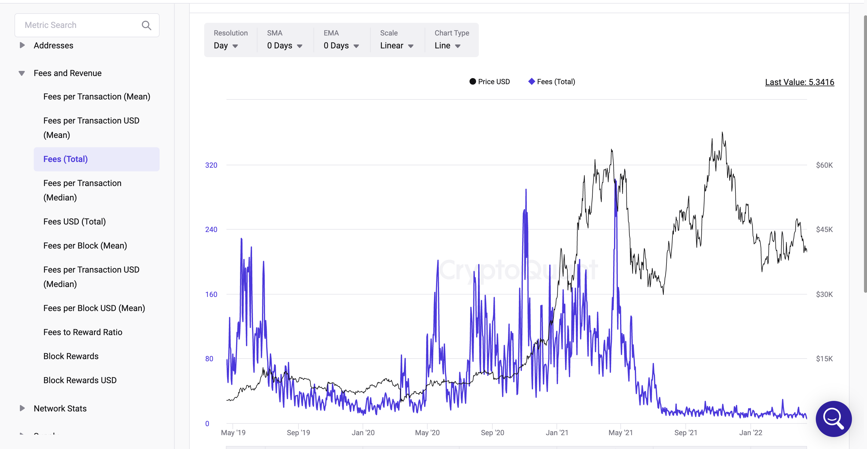Click the May '19 x-axis label
Viewport: 867px width, 449px height.
pos(233,432)
